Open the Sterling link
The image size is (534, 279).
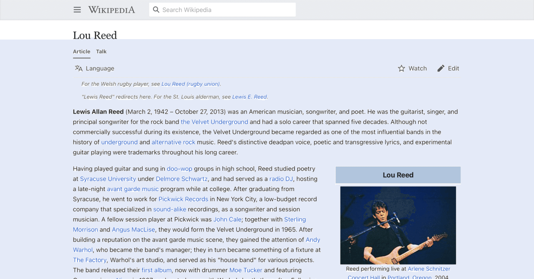click(x=295, y=219)
